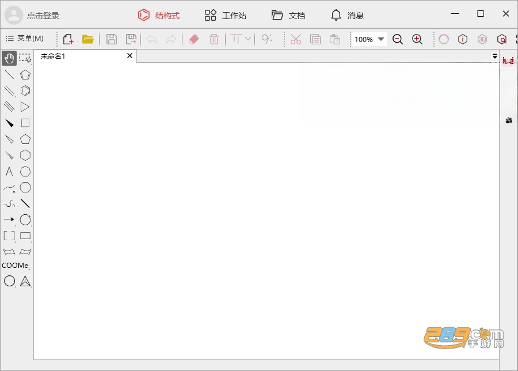Select the rectangular marquee selection tool
Viewport: 518px width, 371px height.
click(x=25, y=58)
